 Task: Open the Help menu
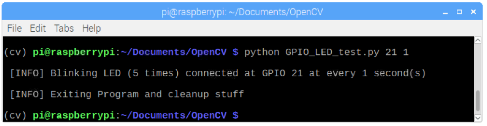pyautogui.click(x=91, y=28)
